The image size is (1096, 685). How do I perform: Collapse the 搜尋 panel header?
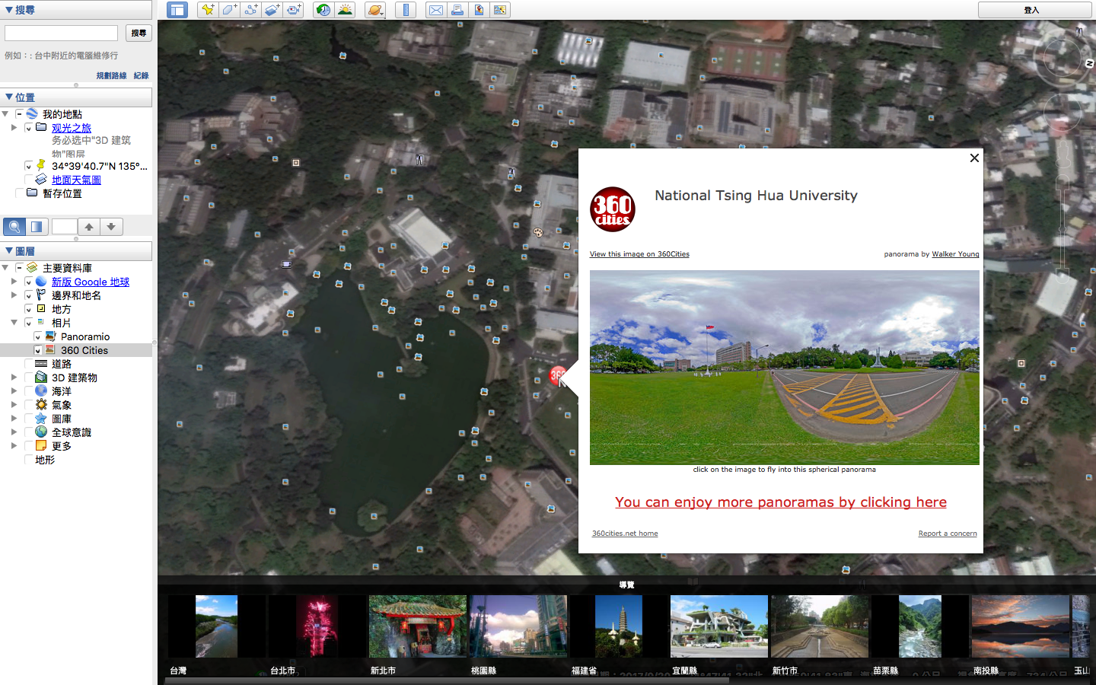[x=76, y=10]
